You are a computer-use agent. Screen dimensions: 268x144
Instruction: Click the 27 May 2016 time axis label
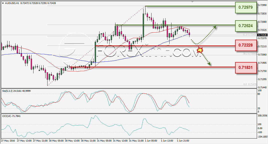pos(8,141)
